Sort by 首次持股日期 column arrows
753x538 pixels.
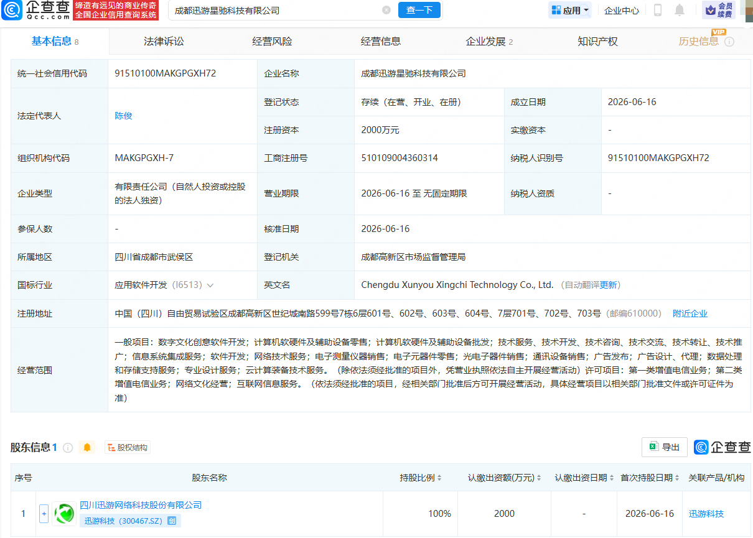point(677,478)
